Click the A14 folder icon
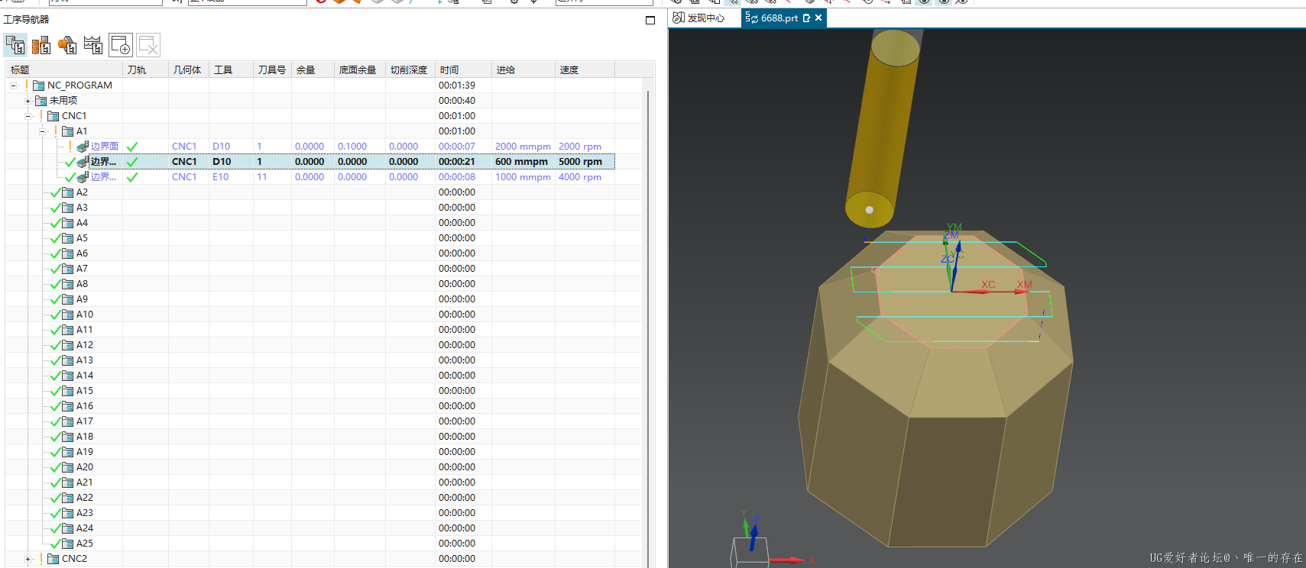The height and width of the screenshot is (568, 1306). pyautogui.click(x=68, y=376)
